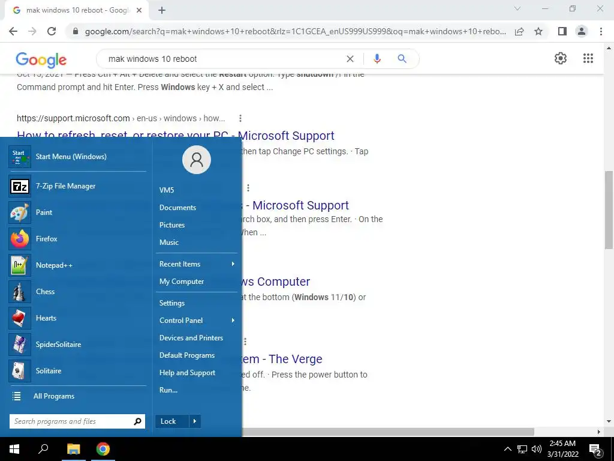Submit search with blue magnifier

[x=402, y=59]
